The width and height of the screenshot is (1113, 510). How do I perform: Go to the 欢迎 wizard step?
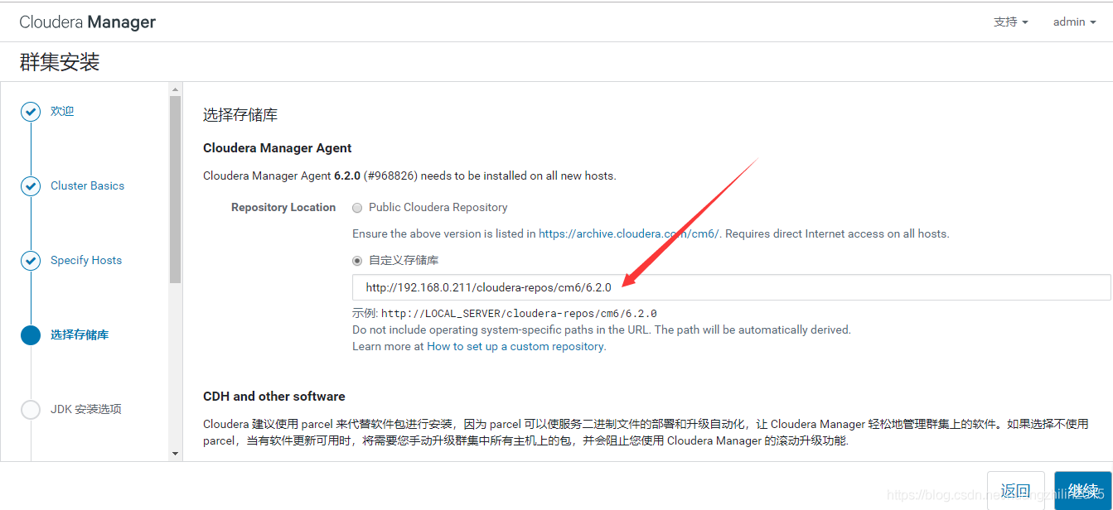62,111
